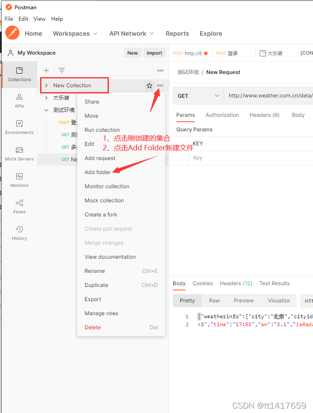
Task: Click the Key field in Query Params
Action: click(251, 158)
